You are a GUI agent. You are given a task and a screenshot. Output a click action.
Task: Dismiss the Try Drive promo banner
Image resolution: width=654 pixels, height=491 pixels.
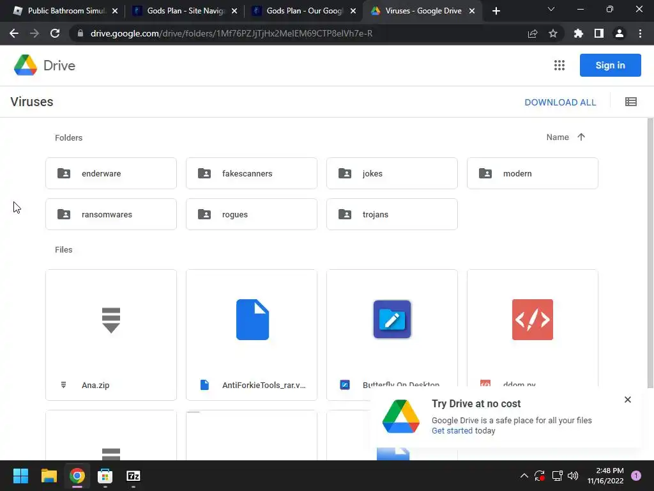pyautogui.click(x=628, y=400)
